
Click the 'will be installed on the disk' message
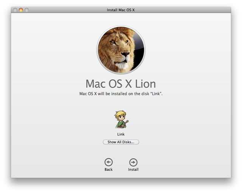pos(121,94)
